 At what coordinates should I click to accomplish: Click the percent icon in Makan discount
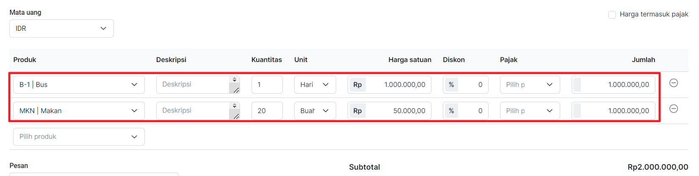click(451, 111)
